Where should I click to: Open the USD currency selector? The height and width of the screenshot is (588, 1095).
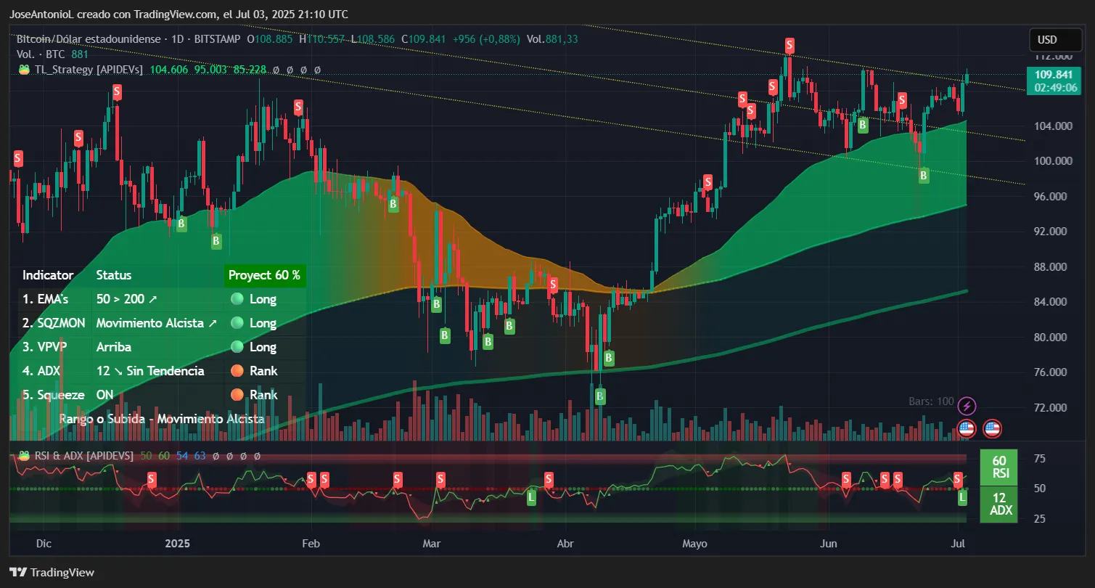(1047, 39)
